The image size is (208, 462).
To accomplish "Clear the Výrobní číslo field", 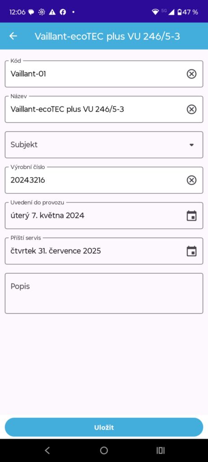I will click(191, 180).
